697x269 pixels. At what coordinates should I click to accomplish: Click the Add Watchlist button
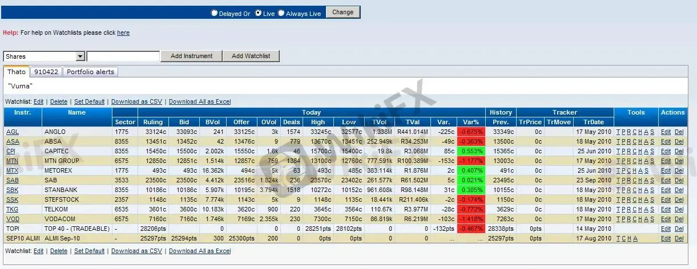251,56
